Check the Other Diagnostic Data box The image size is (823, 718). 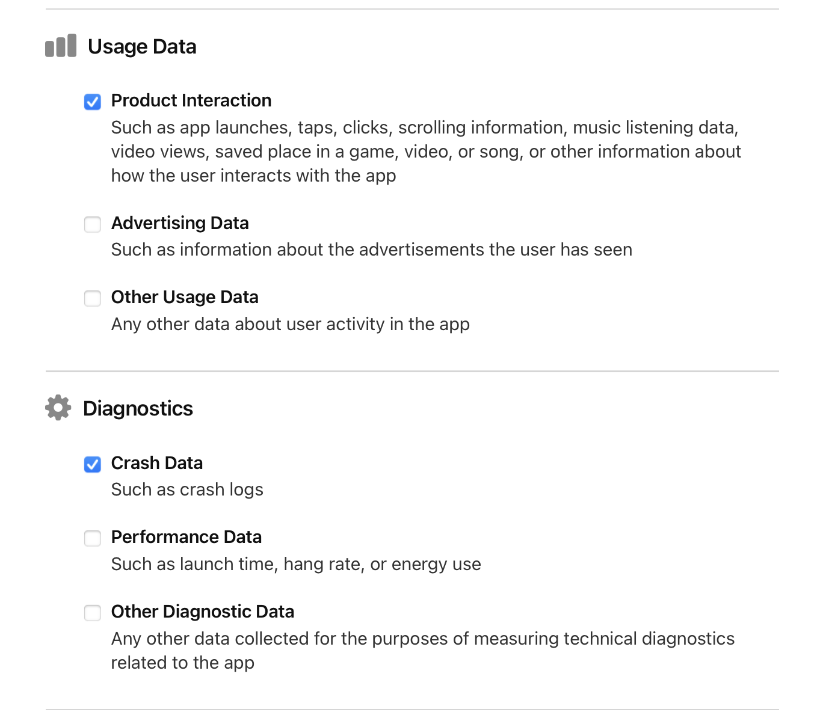coord(92,613)
